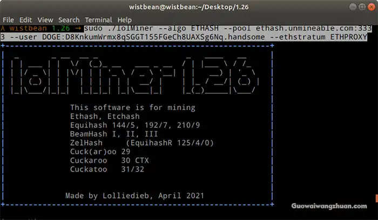
Task: Click the 'Ethash, Etchash' line
Action: tap(105, 116)
